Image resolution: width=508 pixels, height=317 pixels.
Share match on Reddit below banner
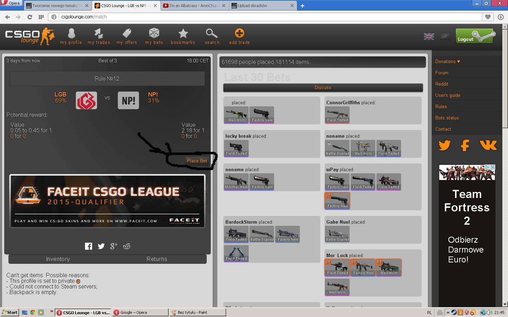pos(127,246)
